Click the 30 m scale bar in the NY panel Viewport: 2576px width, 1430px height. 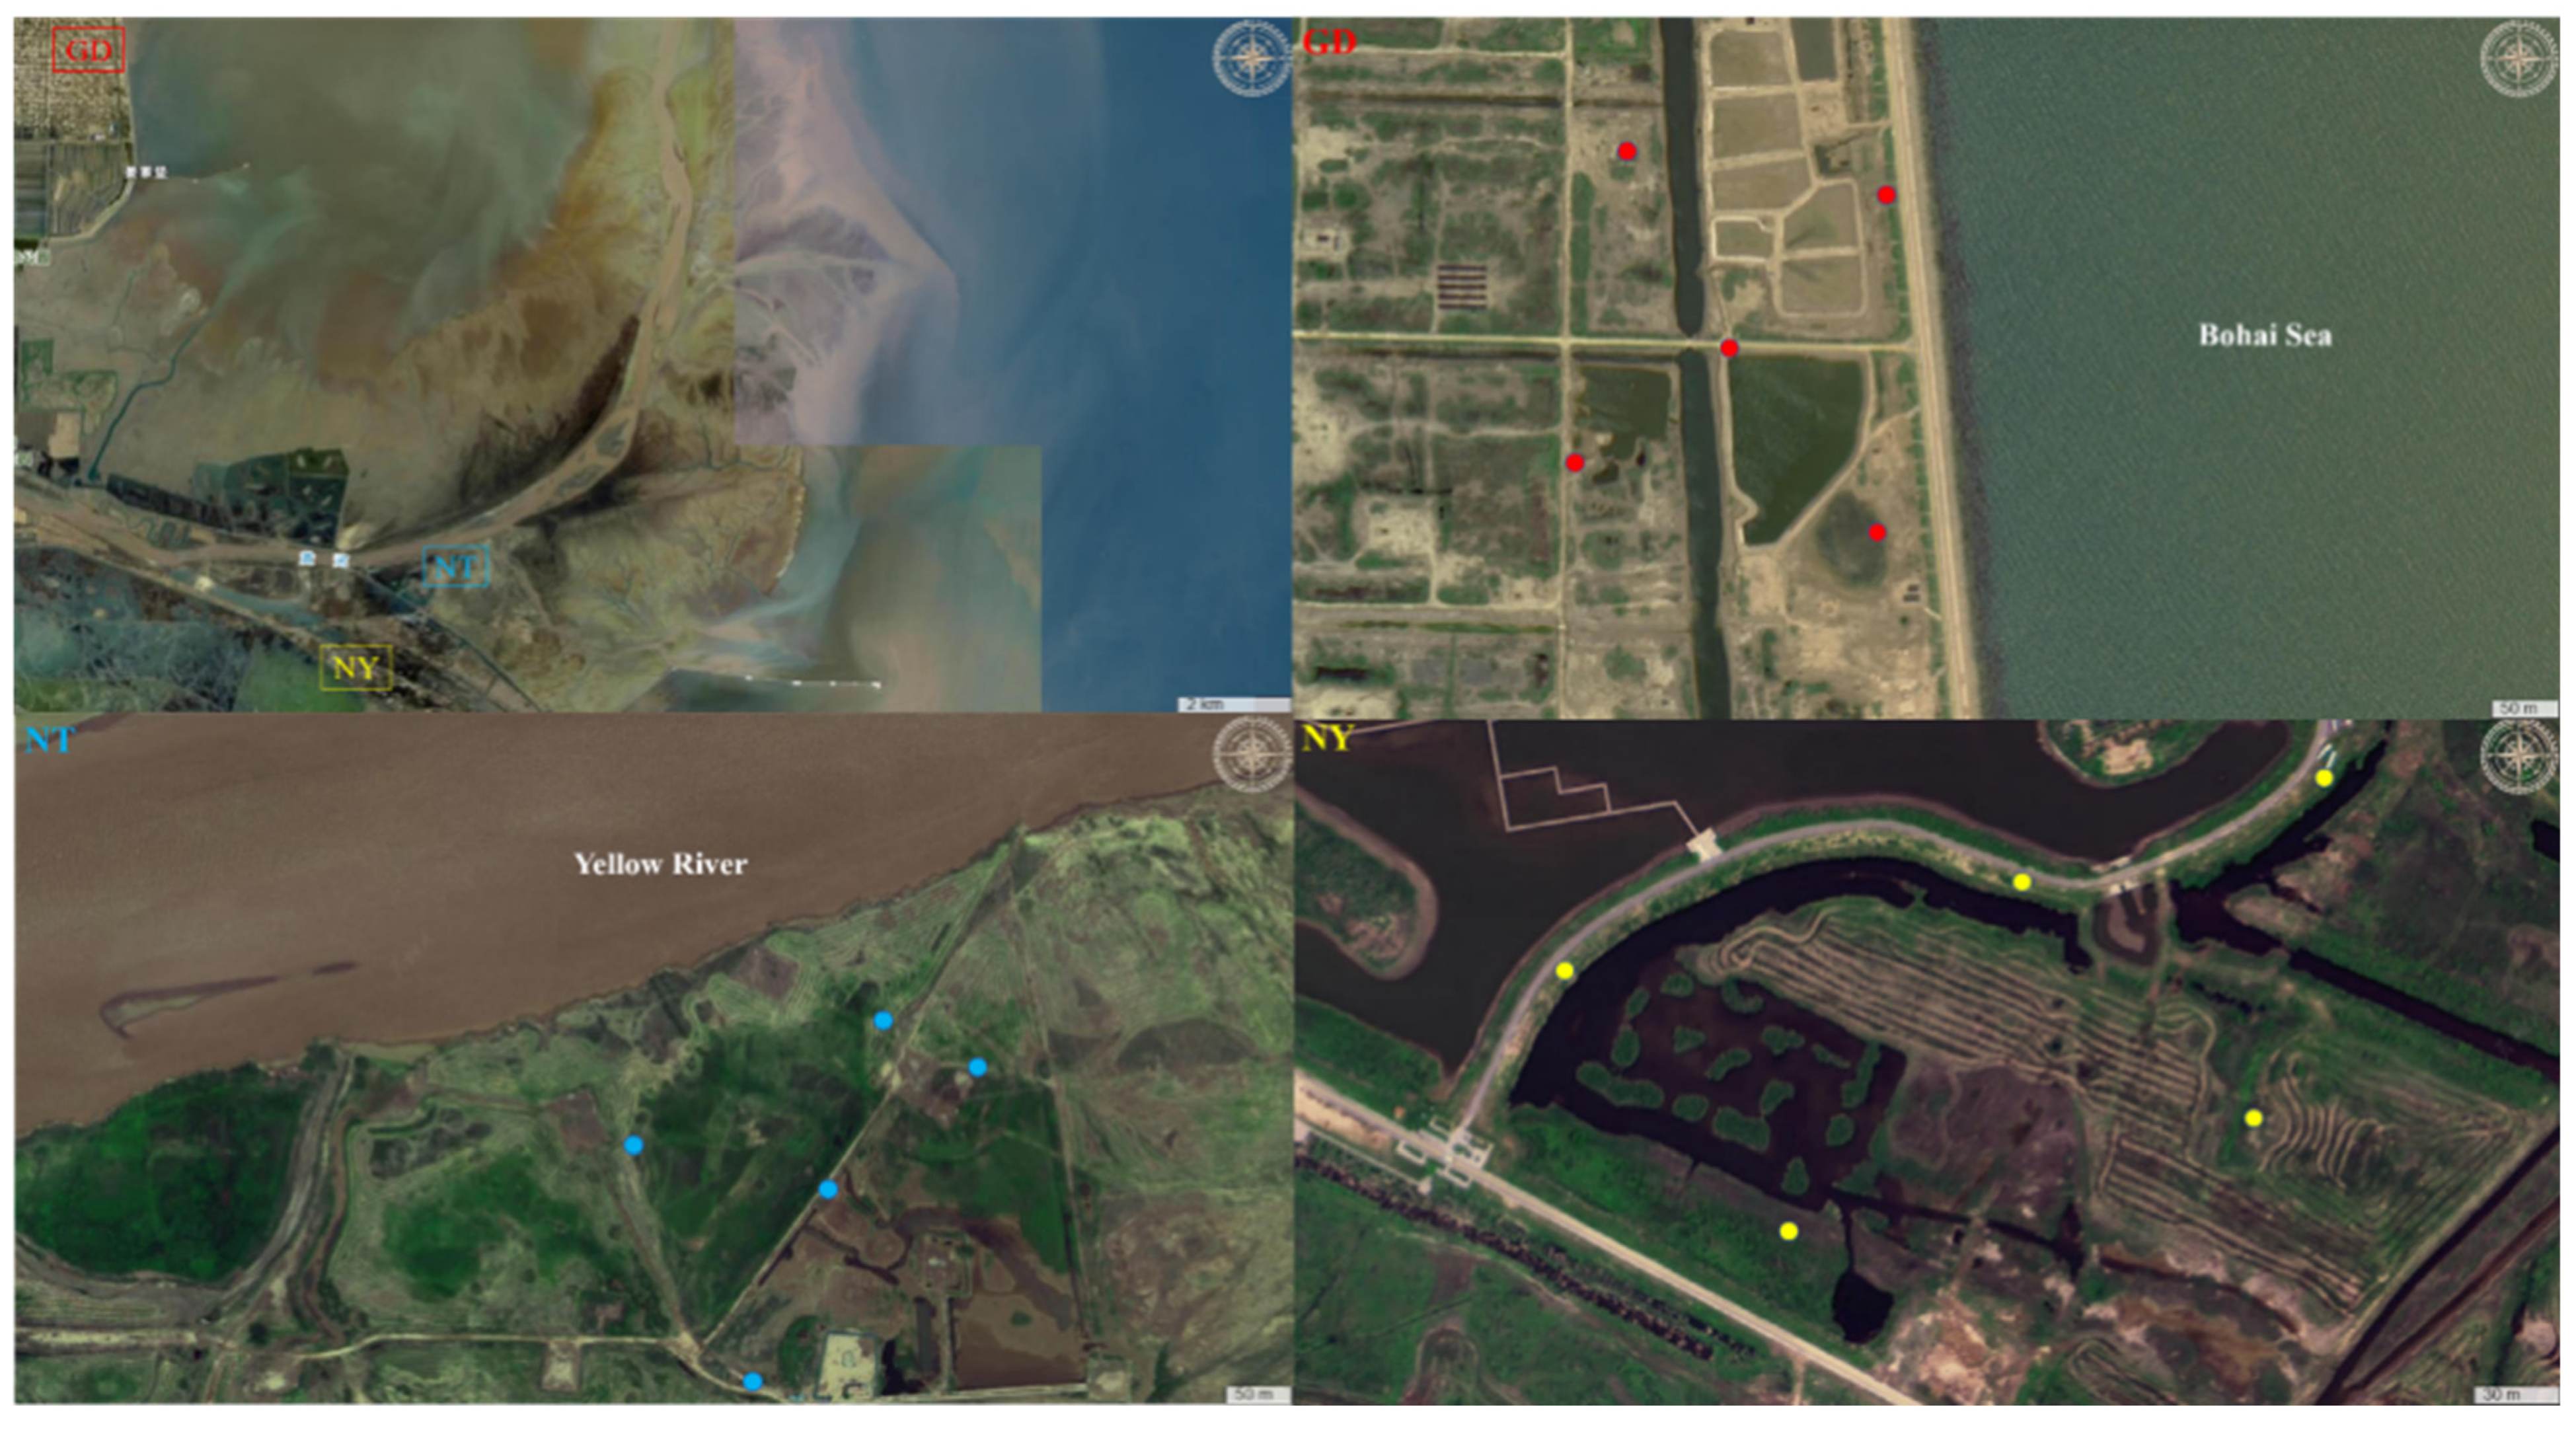coord(2515,1395)
